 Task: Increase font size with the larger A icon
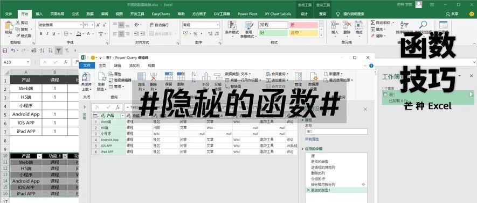point(98,25)
